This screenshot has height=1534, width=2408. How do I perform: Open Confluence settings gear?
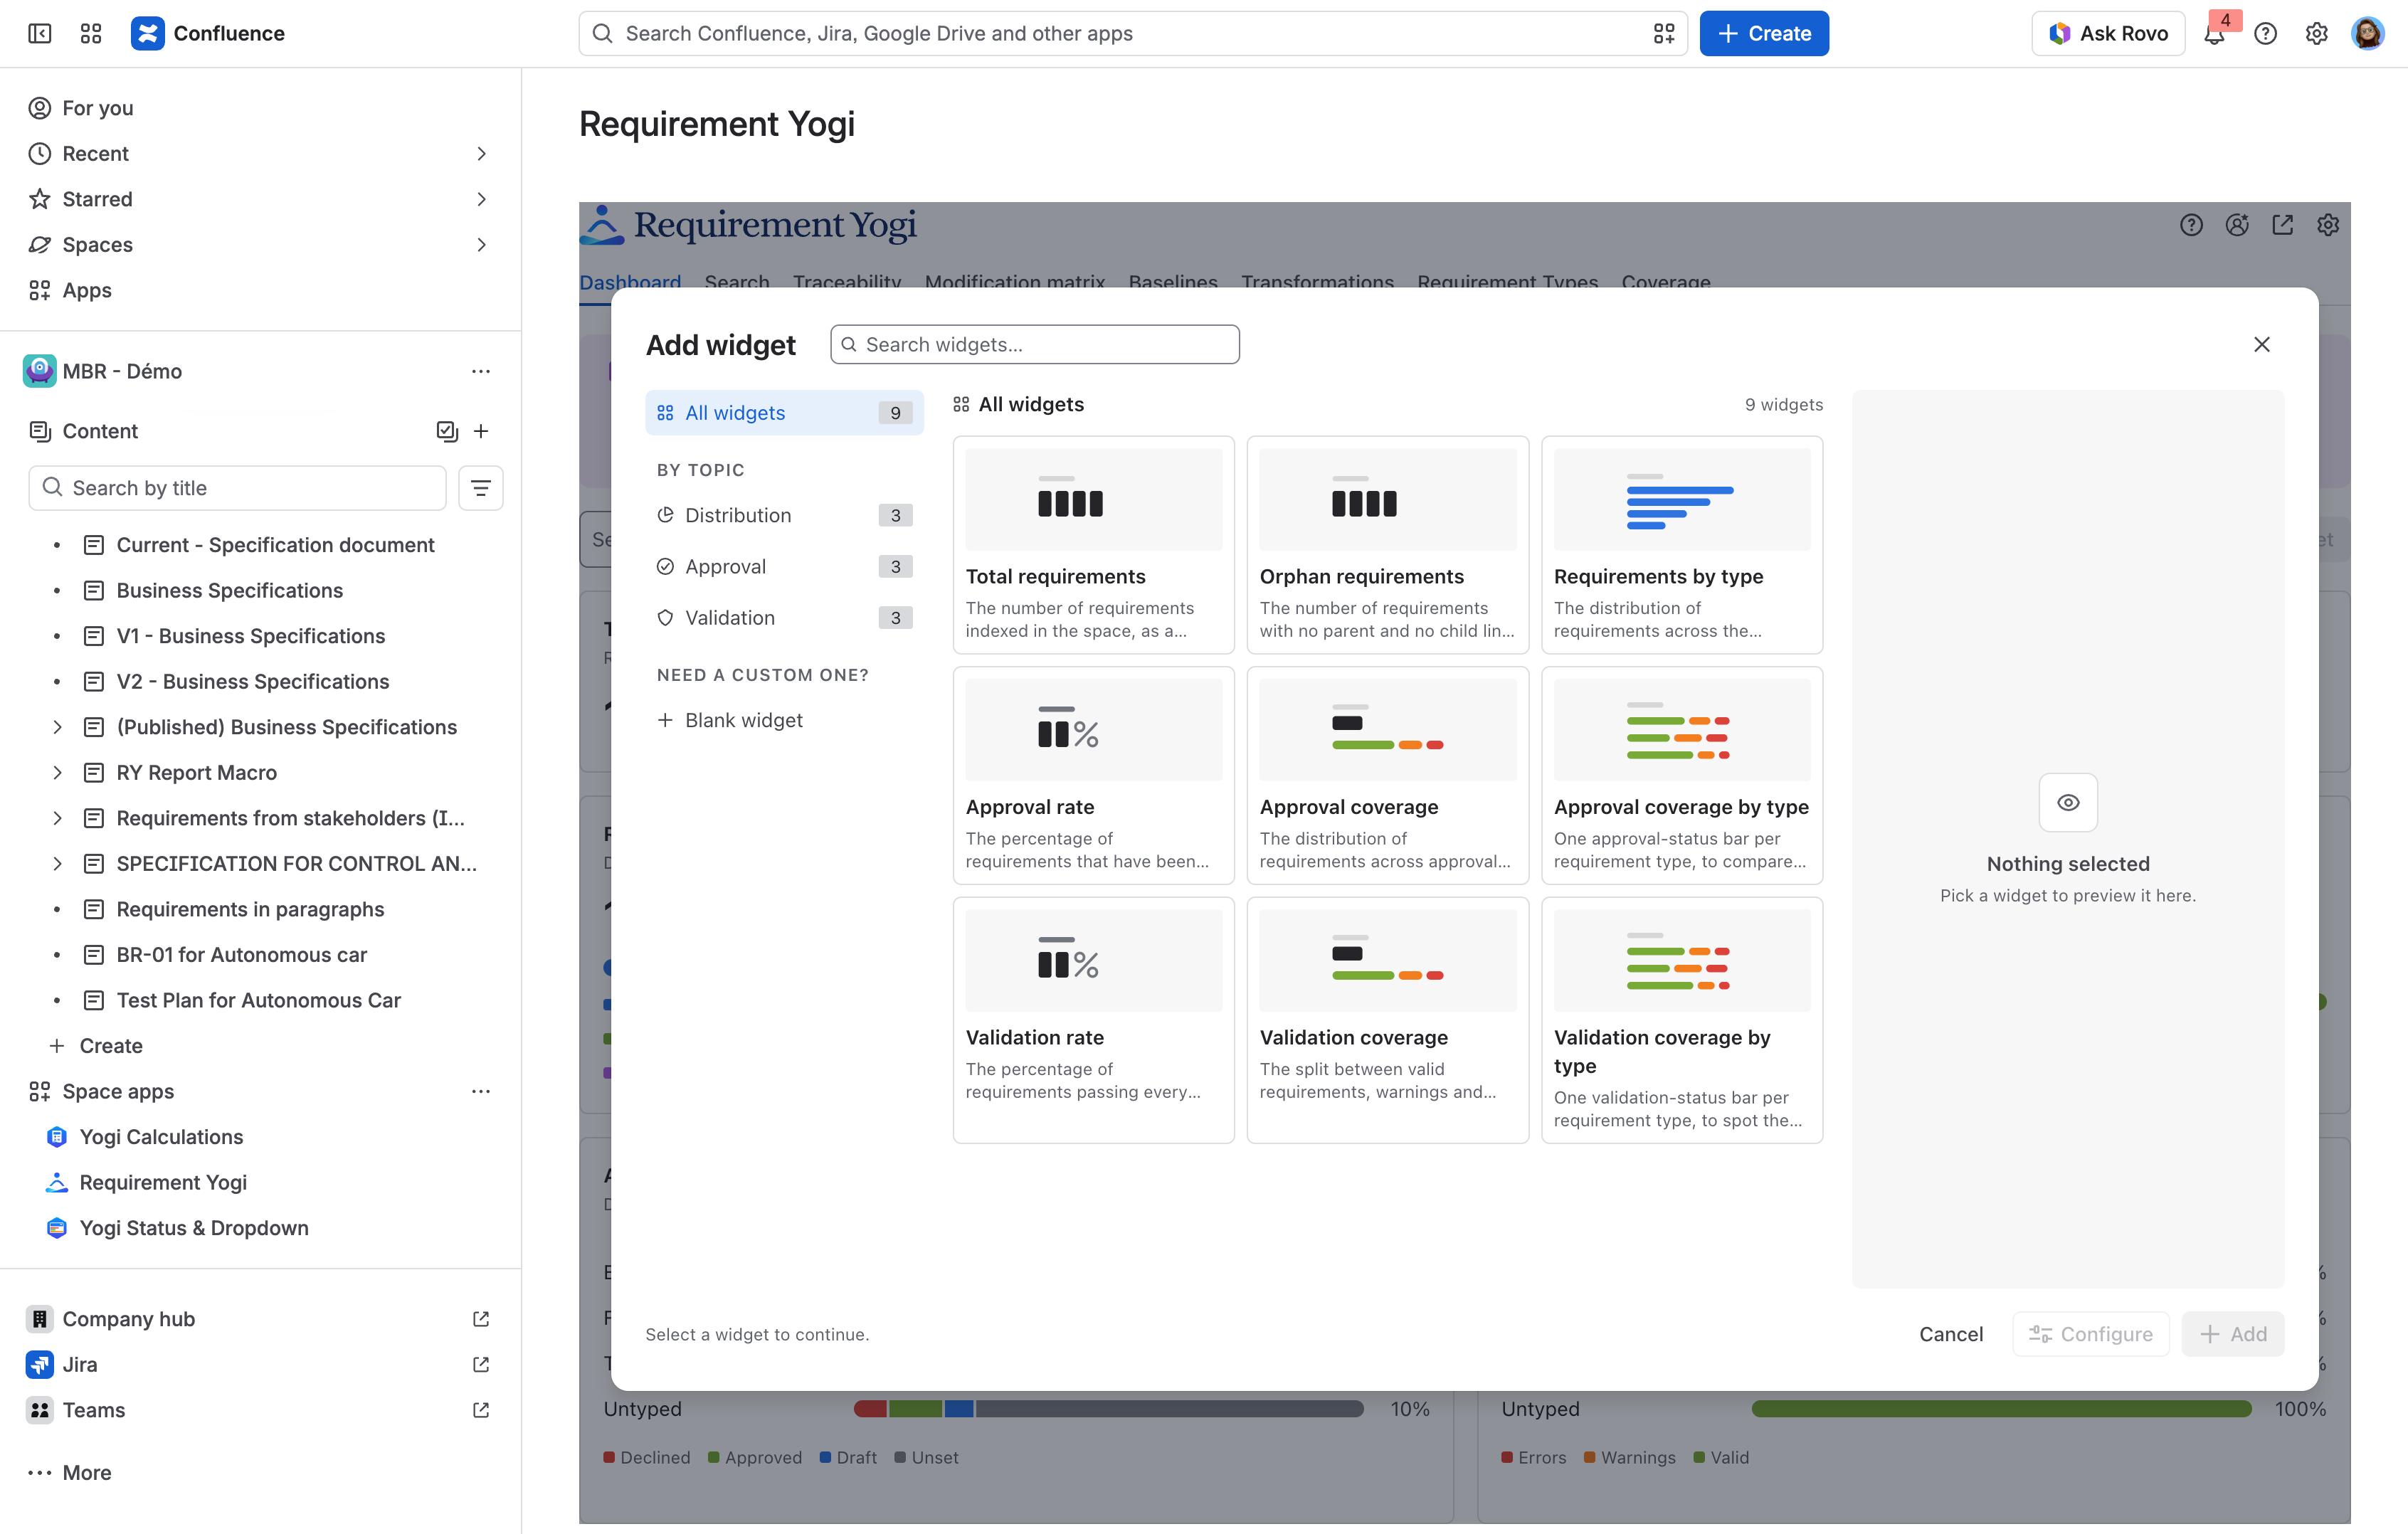click(x=2316, y=34)
